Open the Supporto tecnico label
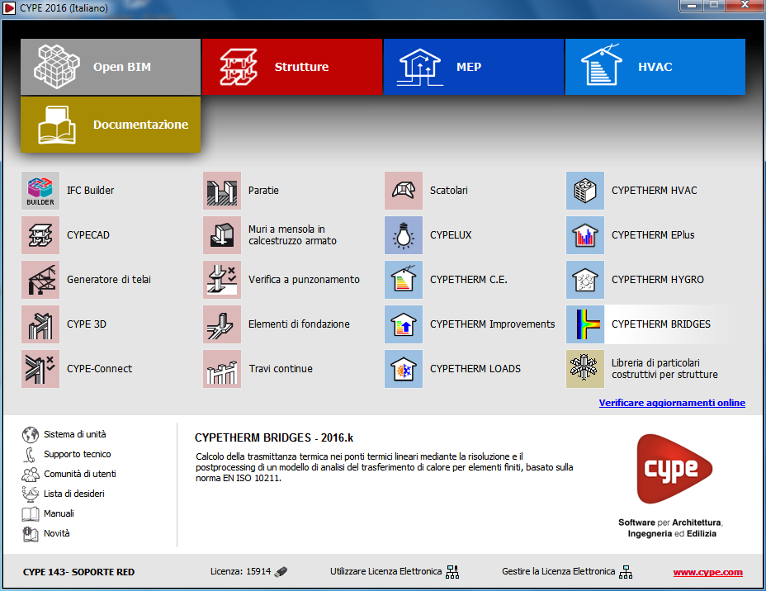The height and width of the screenshot is (591, 766). (x=78, y=454)
